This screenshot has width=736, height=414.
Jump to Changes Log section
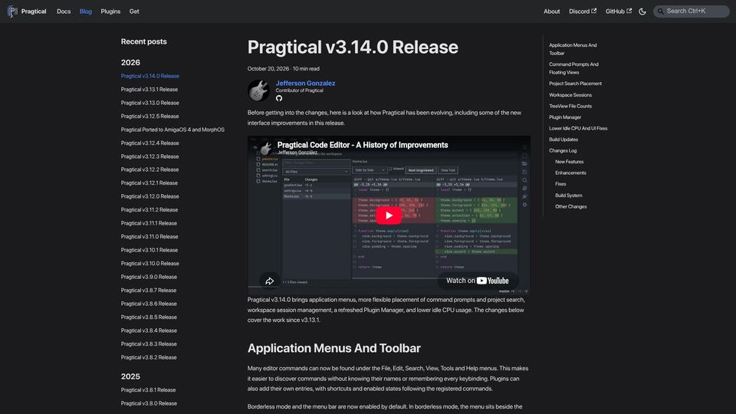click(563, 151)
